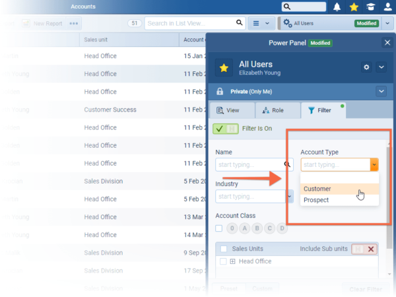Toggle the Filter Is On switch
The width and height of the screenshot is (396, 297).
click(226, 129)
